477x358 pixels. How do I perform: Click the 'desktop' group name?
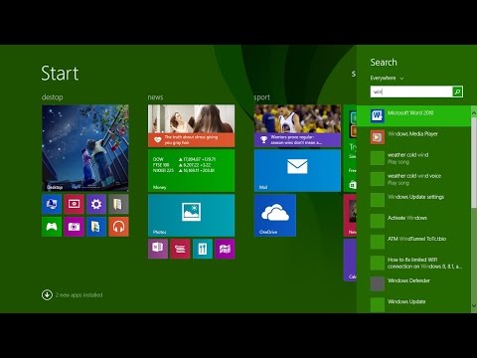pyautogui.click(x=53, y=97)
